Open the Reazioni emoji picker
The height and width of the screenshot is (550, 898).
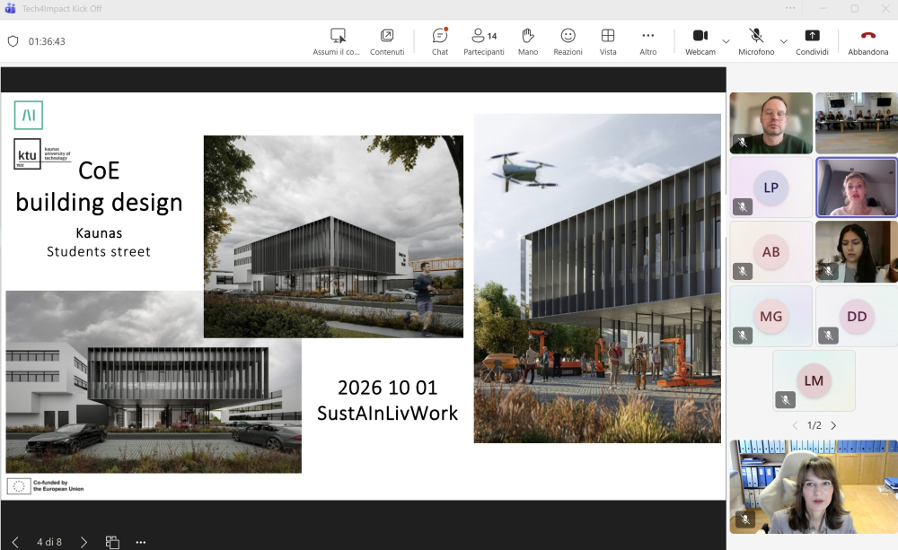pyautogui.click(x=568, y=40)
